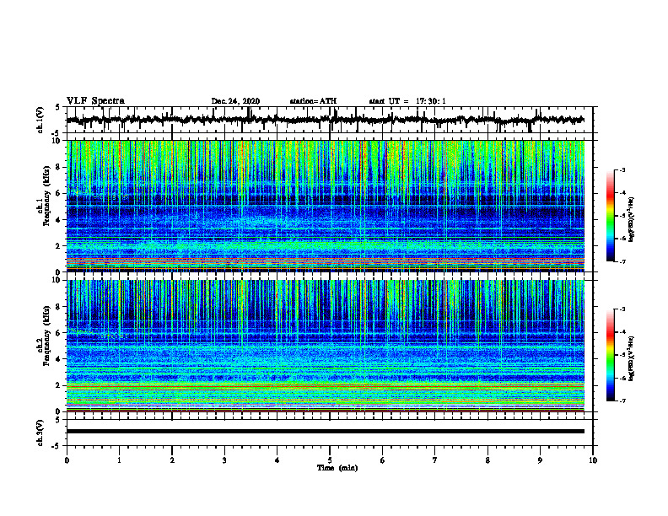Click tick label '1' on the Time axis
668x516 pixels.
click(x=119, y=460)
